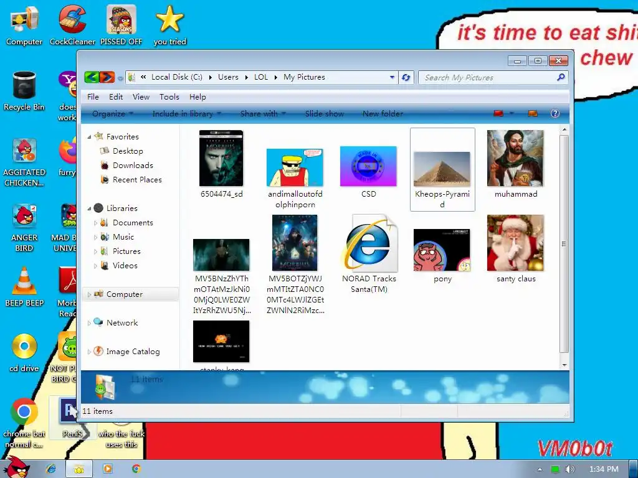Launch 'chrome but normal' desktop icon
The width and height of the screenshot is (638, 478).
tap(24, 423)
